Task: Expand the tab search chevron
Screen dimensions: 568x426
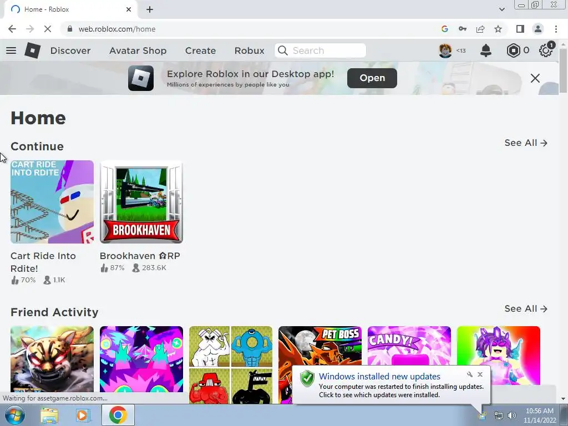Action: [501, 10]
